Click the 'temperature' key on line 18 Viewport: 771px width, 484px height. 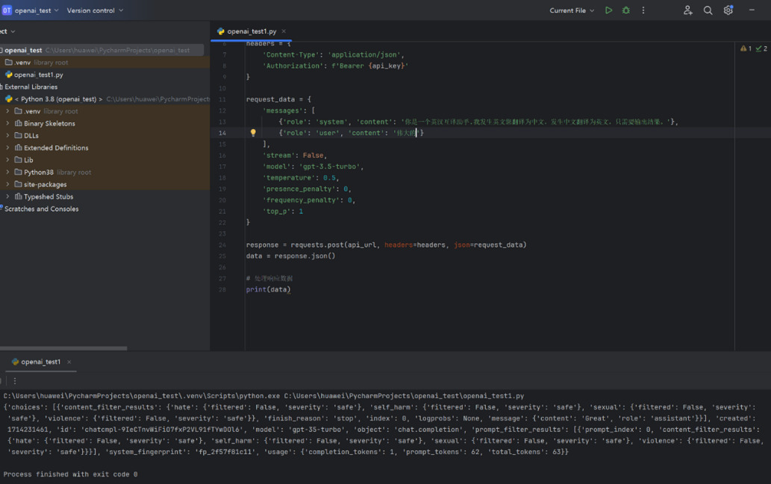click(x=289, y=178)
